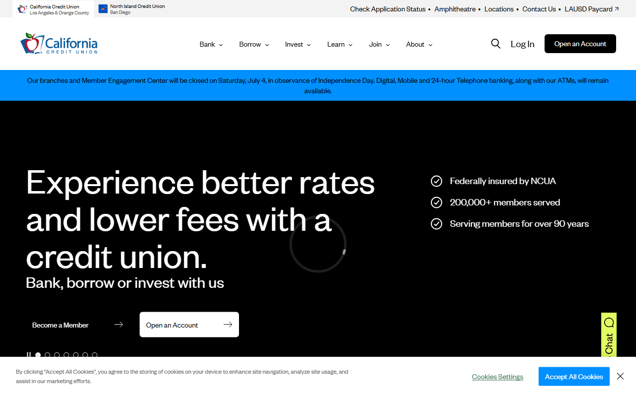This screenshot has height=397, width=636.
Task: Click the black Open an Account button
Action: click(580, 44)
